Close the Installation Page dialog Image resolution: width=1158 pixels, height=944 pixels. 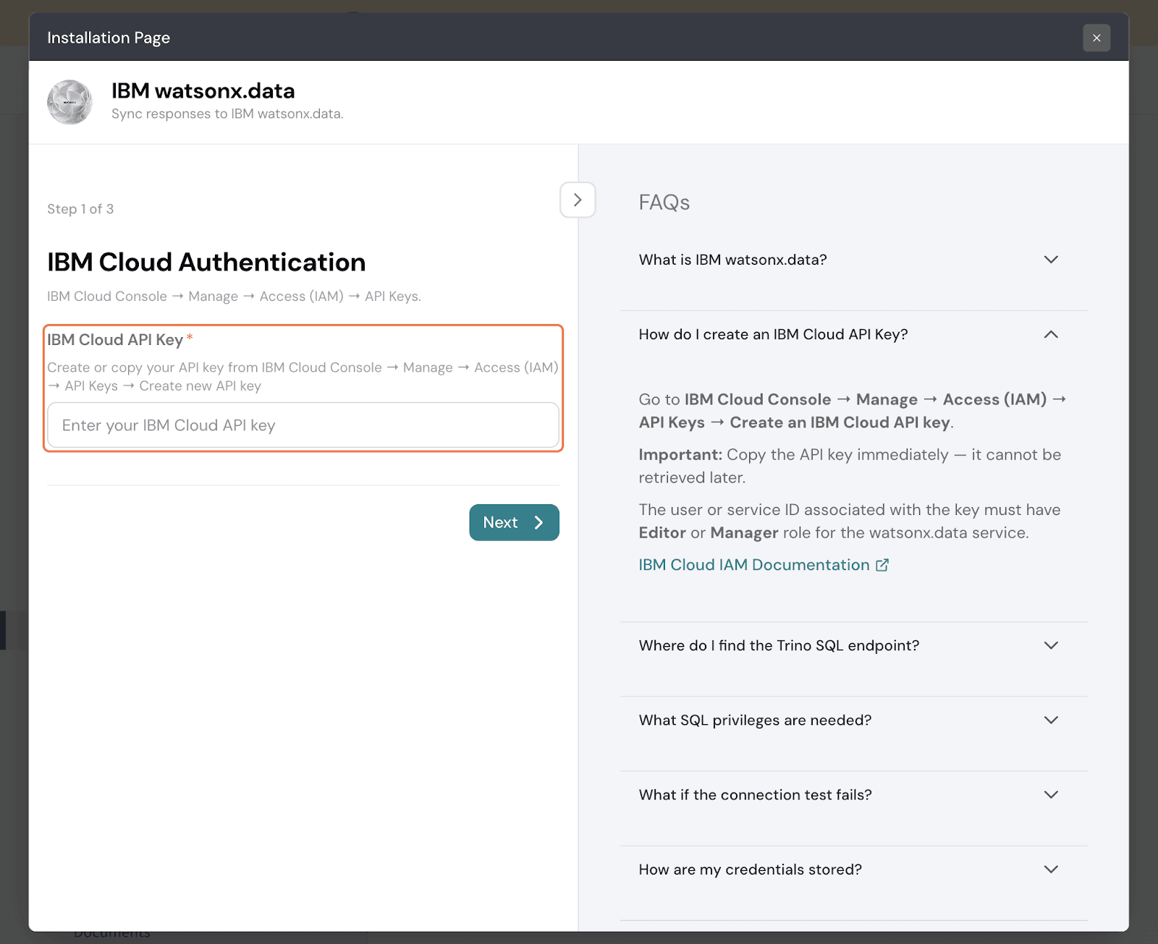(x=1096, y=38)
